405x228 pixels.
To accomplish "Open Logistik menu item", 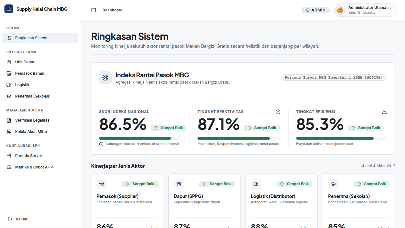I will click(40, 85).
